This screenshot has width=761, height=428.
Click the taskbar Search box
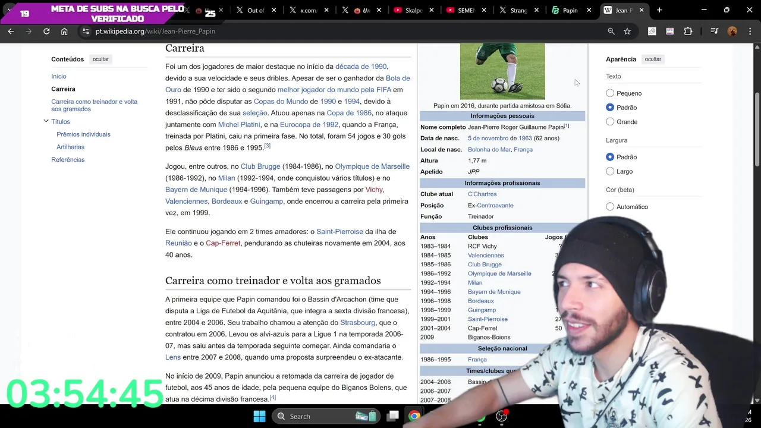(326, 416)
